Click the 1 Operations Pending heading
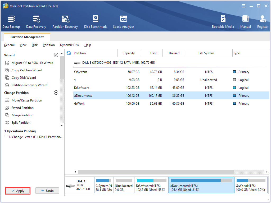271x203 pixels. pyautogui.click(x=20, y=131)
